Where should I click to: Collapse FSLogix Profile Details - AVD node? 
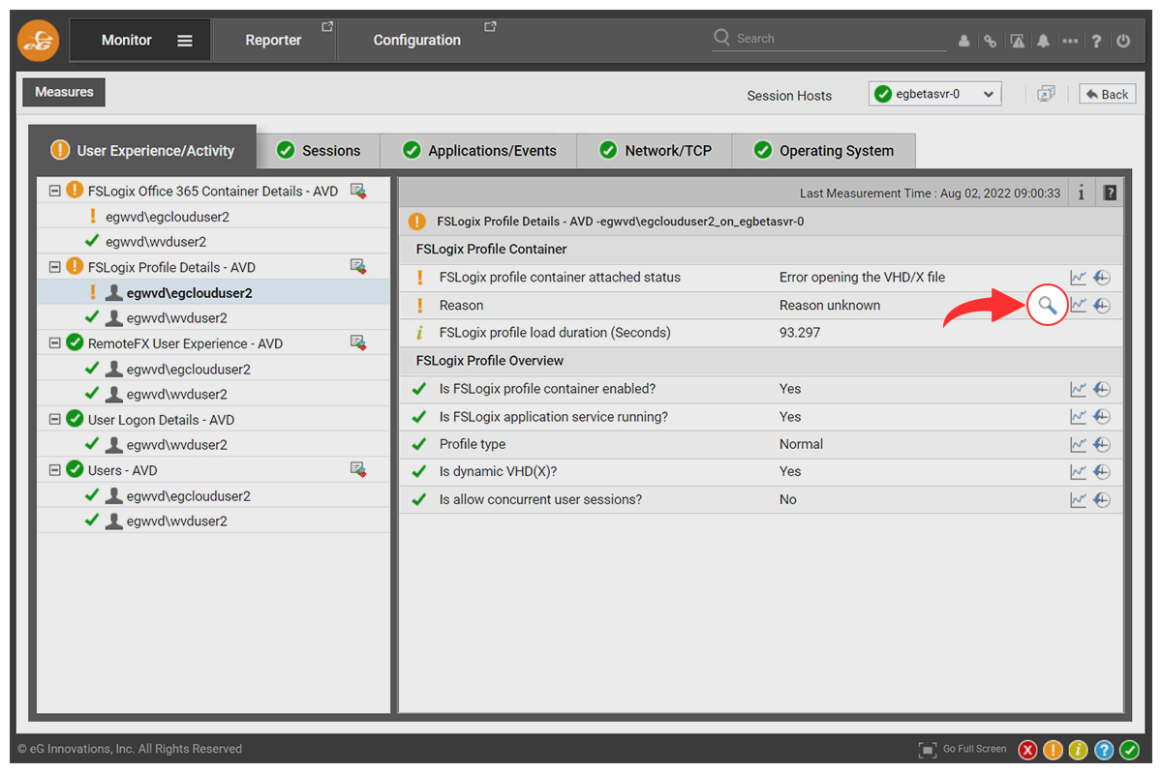click(x=54, y=267)
